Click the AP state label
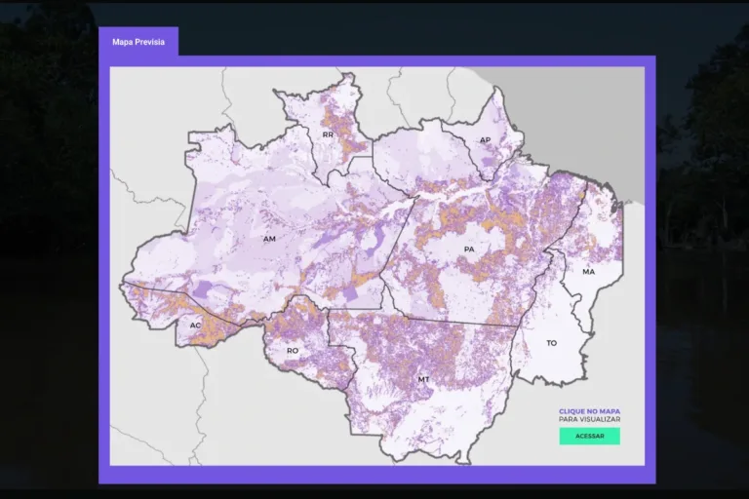The width and height of the screenshot is (749, 499). (x=485, y=140)
